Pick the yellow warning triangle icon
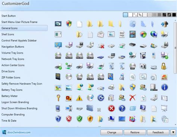 (x=79, y=98)
